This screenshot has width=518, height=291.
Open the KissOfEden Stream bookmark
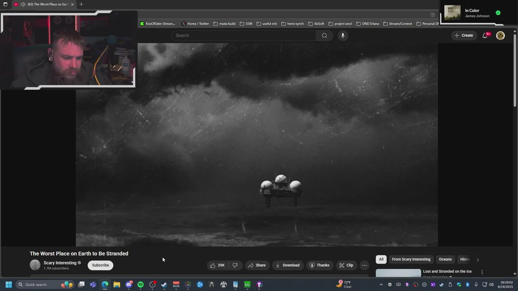pyautogui.click(x=157, y=24)
